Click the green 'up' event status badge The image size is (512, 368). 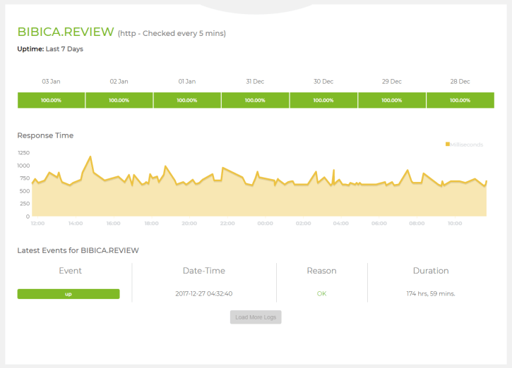pos(69,294)
